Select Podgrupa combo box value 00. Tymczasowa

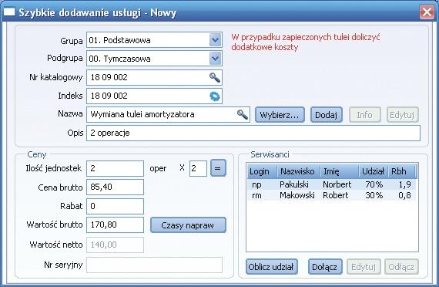(x=154, y=59)
